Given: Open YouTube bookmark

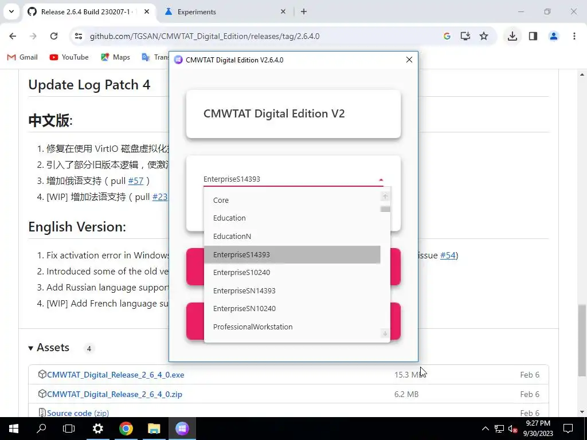Looking at the screenshot, I should 69,57.
